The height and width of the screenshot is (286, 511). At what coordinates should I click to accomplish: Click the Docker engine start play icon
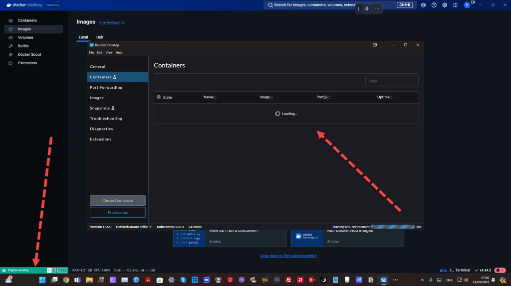point(49,270)
